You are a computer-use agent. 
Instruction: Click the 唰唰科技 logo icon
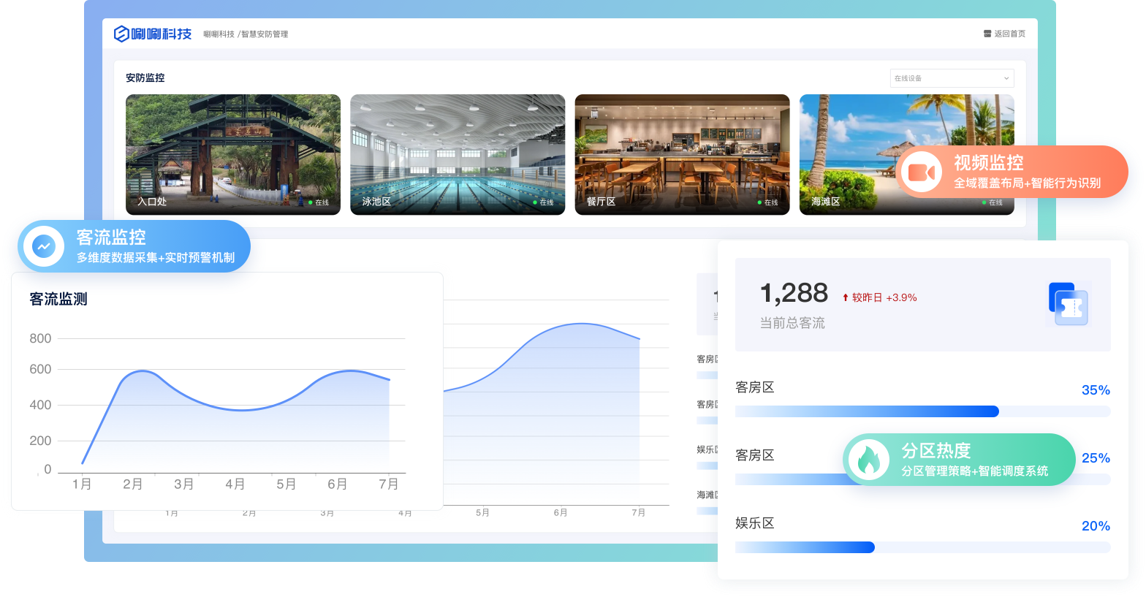point(121,34)
